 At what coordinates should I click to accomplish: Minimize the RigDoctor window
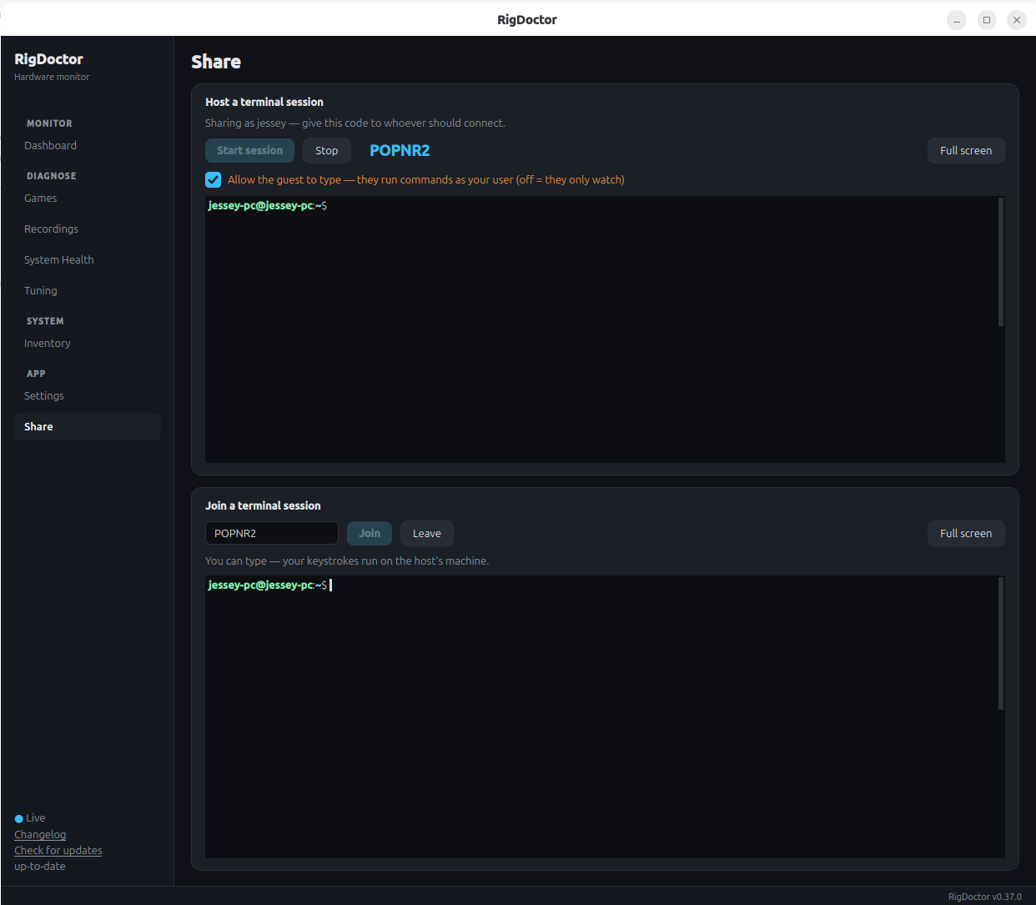point(957,20)
